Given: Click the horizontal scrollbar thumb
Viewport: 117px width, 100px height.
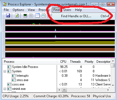Looking at the screenshot, I should pos(64,90).
